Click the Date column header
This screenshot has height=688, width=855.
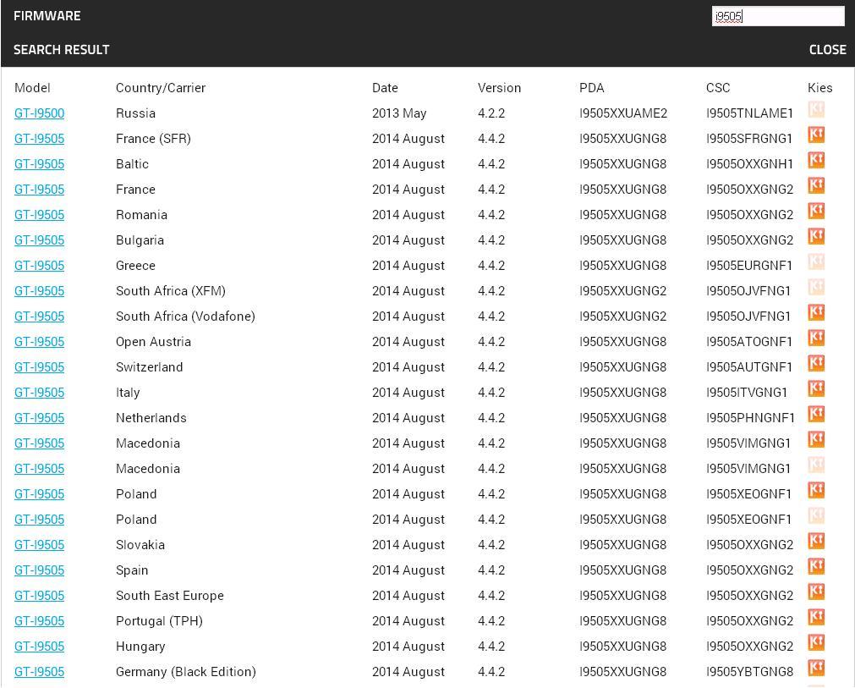[385, 88]
